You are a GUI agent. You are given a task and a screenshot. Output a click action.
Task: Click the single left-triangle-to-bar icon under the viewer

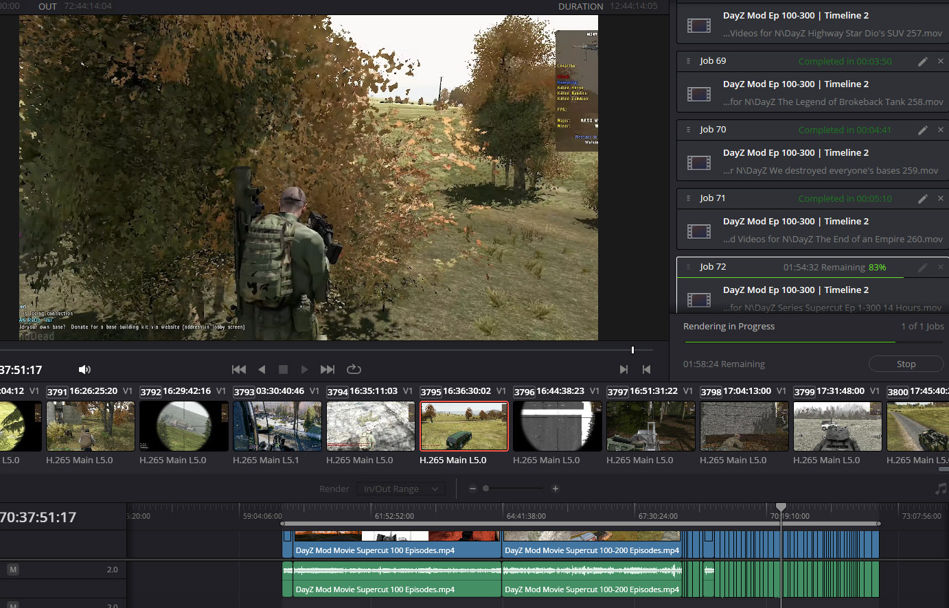coord(646,369)
